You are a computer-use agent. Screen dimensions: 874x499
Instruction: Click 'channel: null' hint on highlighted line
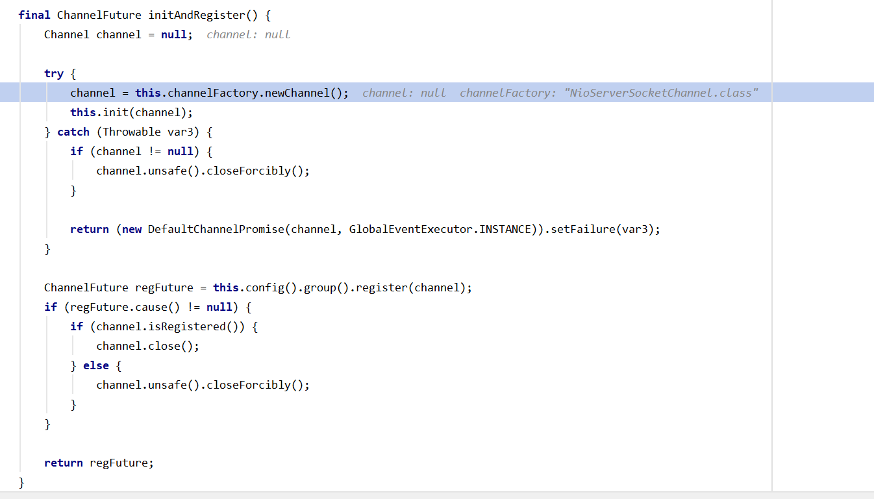(x=404, y=93)
